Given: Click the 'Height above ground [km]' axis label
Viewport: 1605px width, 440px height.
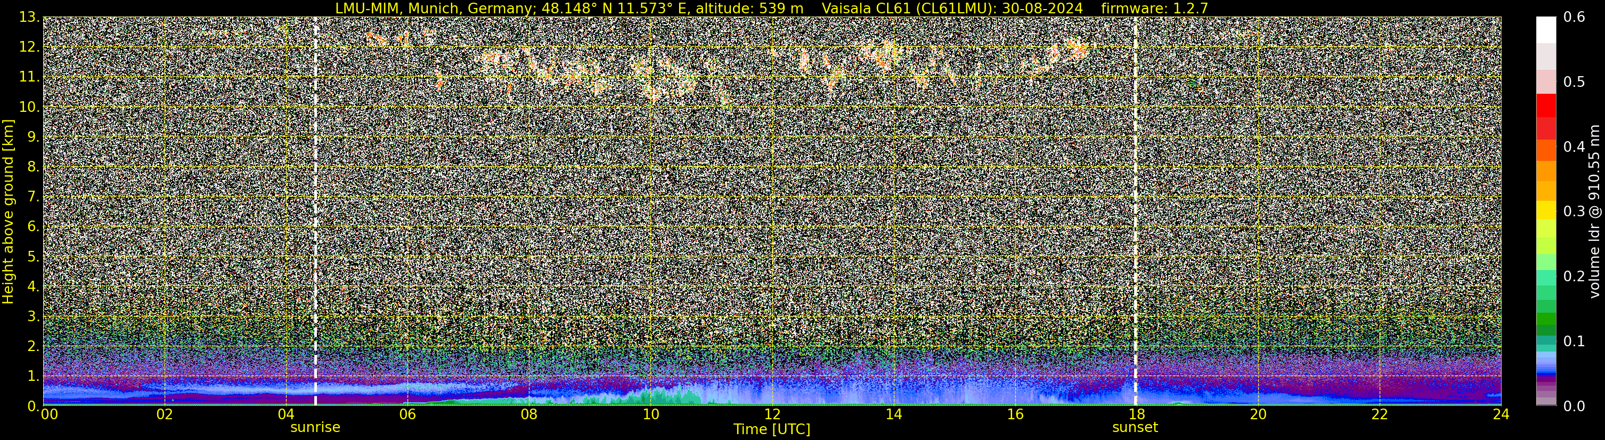Looking at the screenshot, I should click(x=8, y=211).
